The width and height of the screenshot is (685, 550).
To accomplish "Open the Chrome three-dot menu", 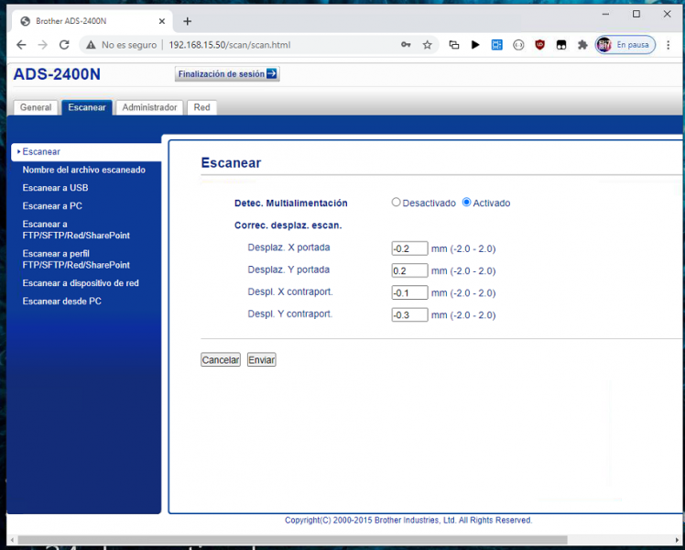I will click(669, 45).
